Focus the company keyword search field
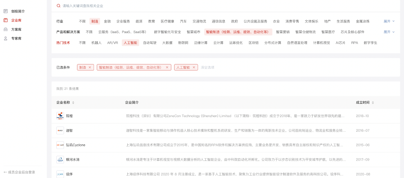This screenshot has width=404, height=178. point(191,6)
